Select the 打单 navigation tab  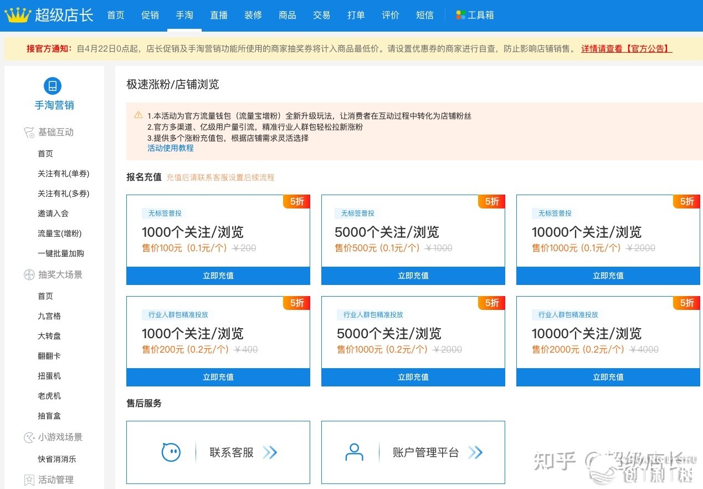pyautogui.click(x=356, y=15)
